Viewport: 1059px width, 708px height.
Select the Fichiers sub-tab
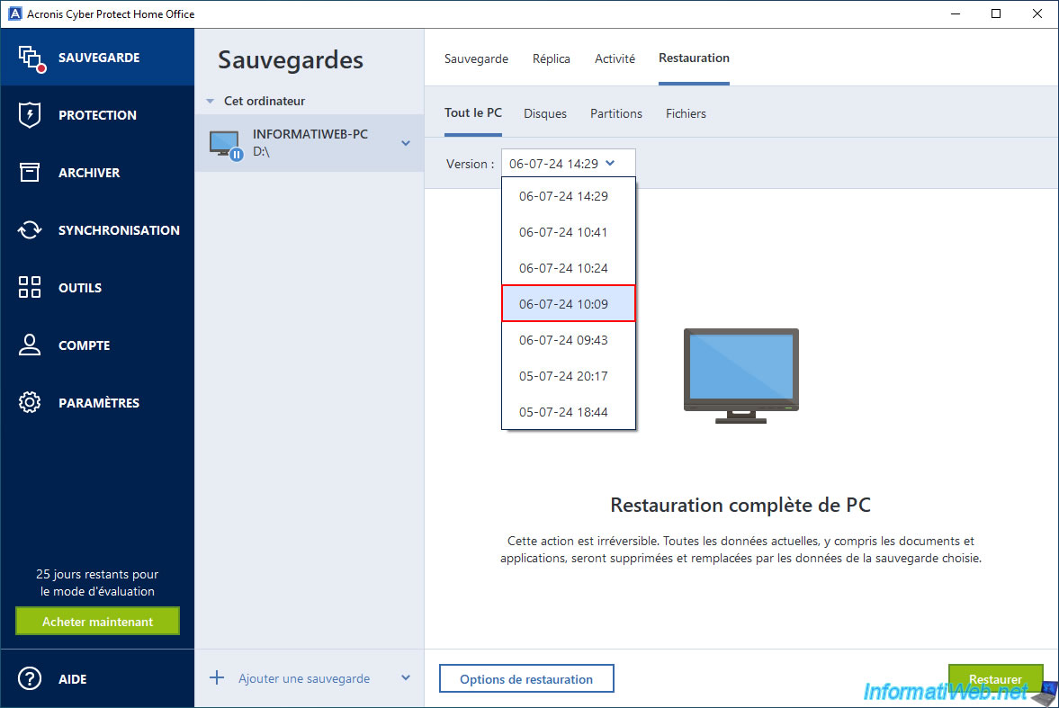686,113
